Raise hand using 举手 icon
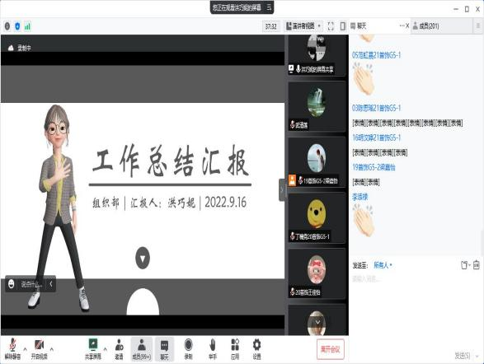The height and width of the screenshot is (364, 484). tap(213, 349)
